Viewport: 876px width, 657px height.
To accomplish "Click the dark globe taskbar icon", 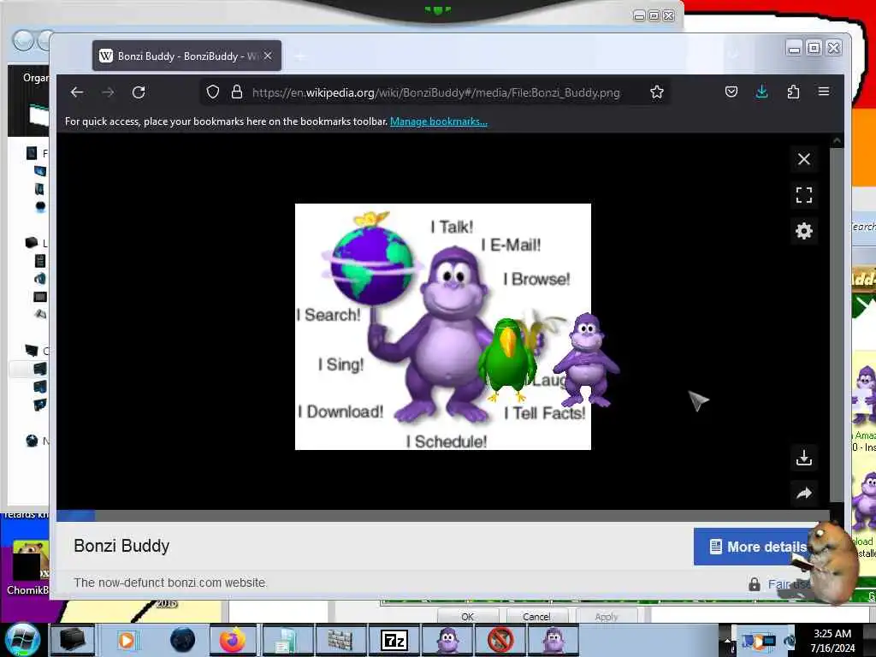I will [183, 640].
